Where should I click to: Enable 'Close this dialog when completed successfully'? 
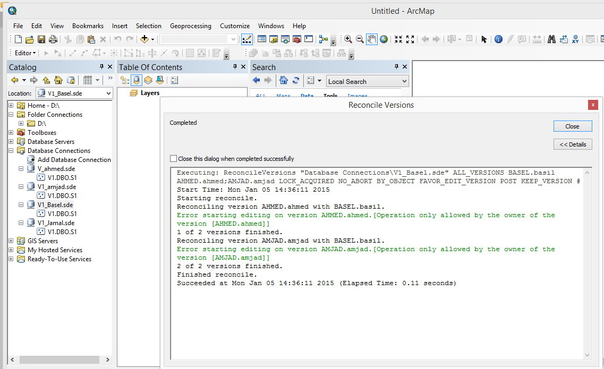173,159
